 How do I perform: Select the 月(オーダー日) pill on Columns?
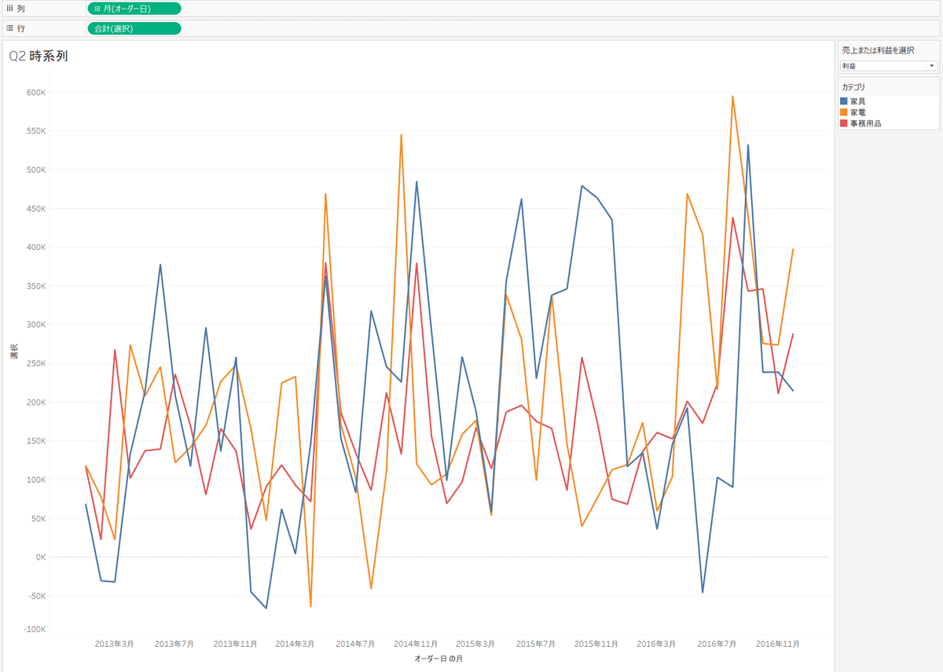(134, 9)
